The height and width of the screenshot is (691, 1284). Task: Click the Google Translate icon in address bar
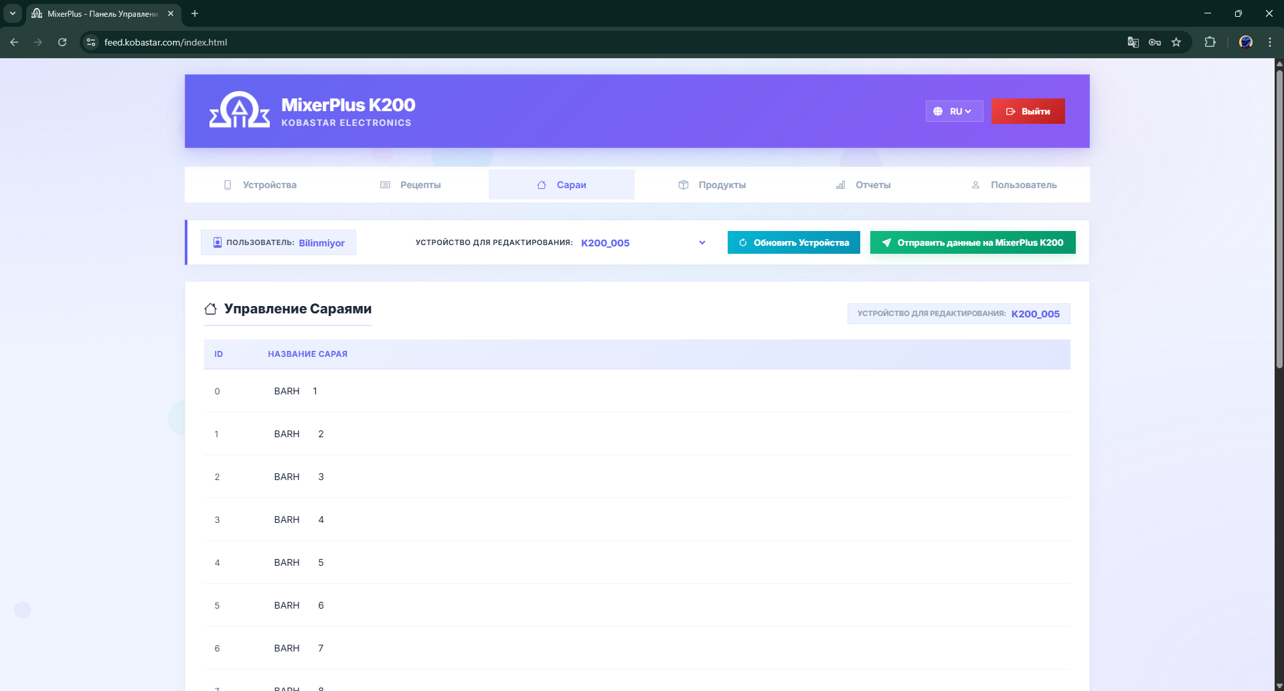click(x=1133, y=42)
